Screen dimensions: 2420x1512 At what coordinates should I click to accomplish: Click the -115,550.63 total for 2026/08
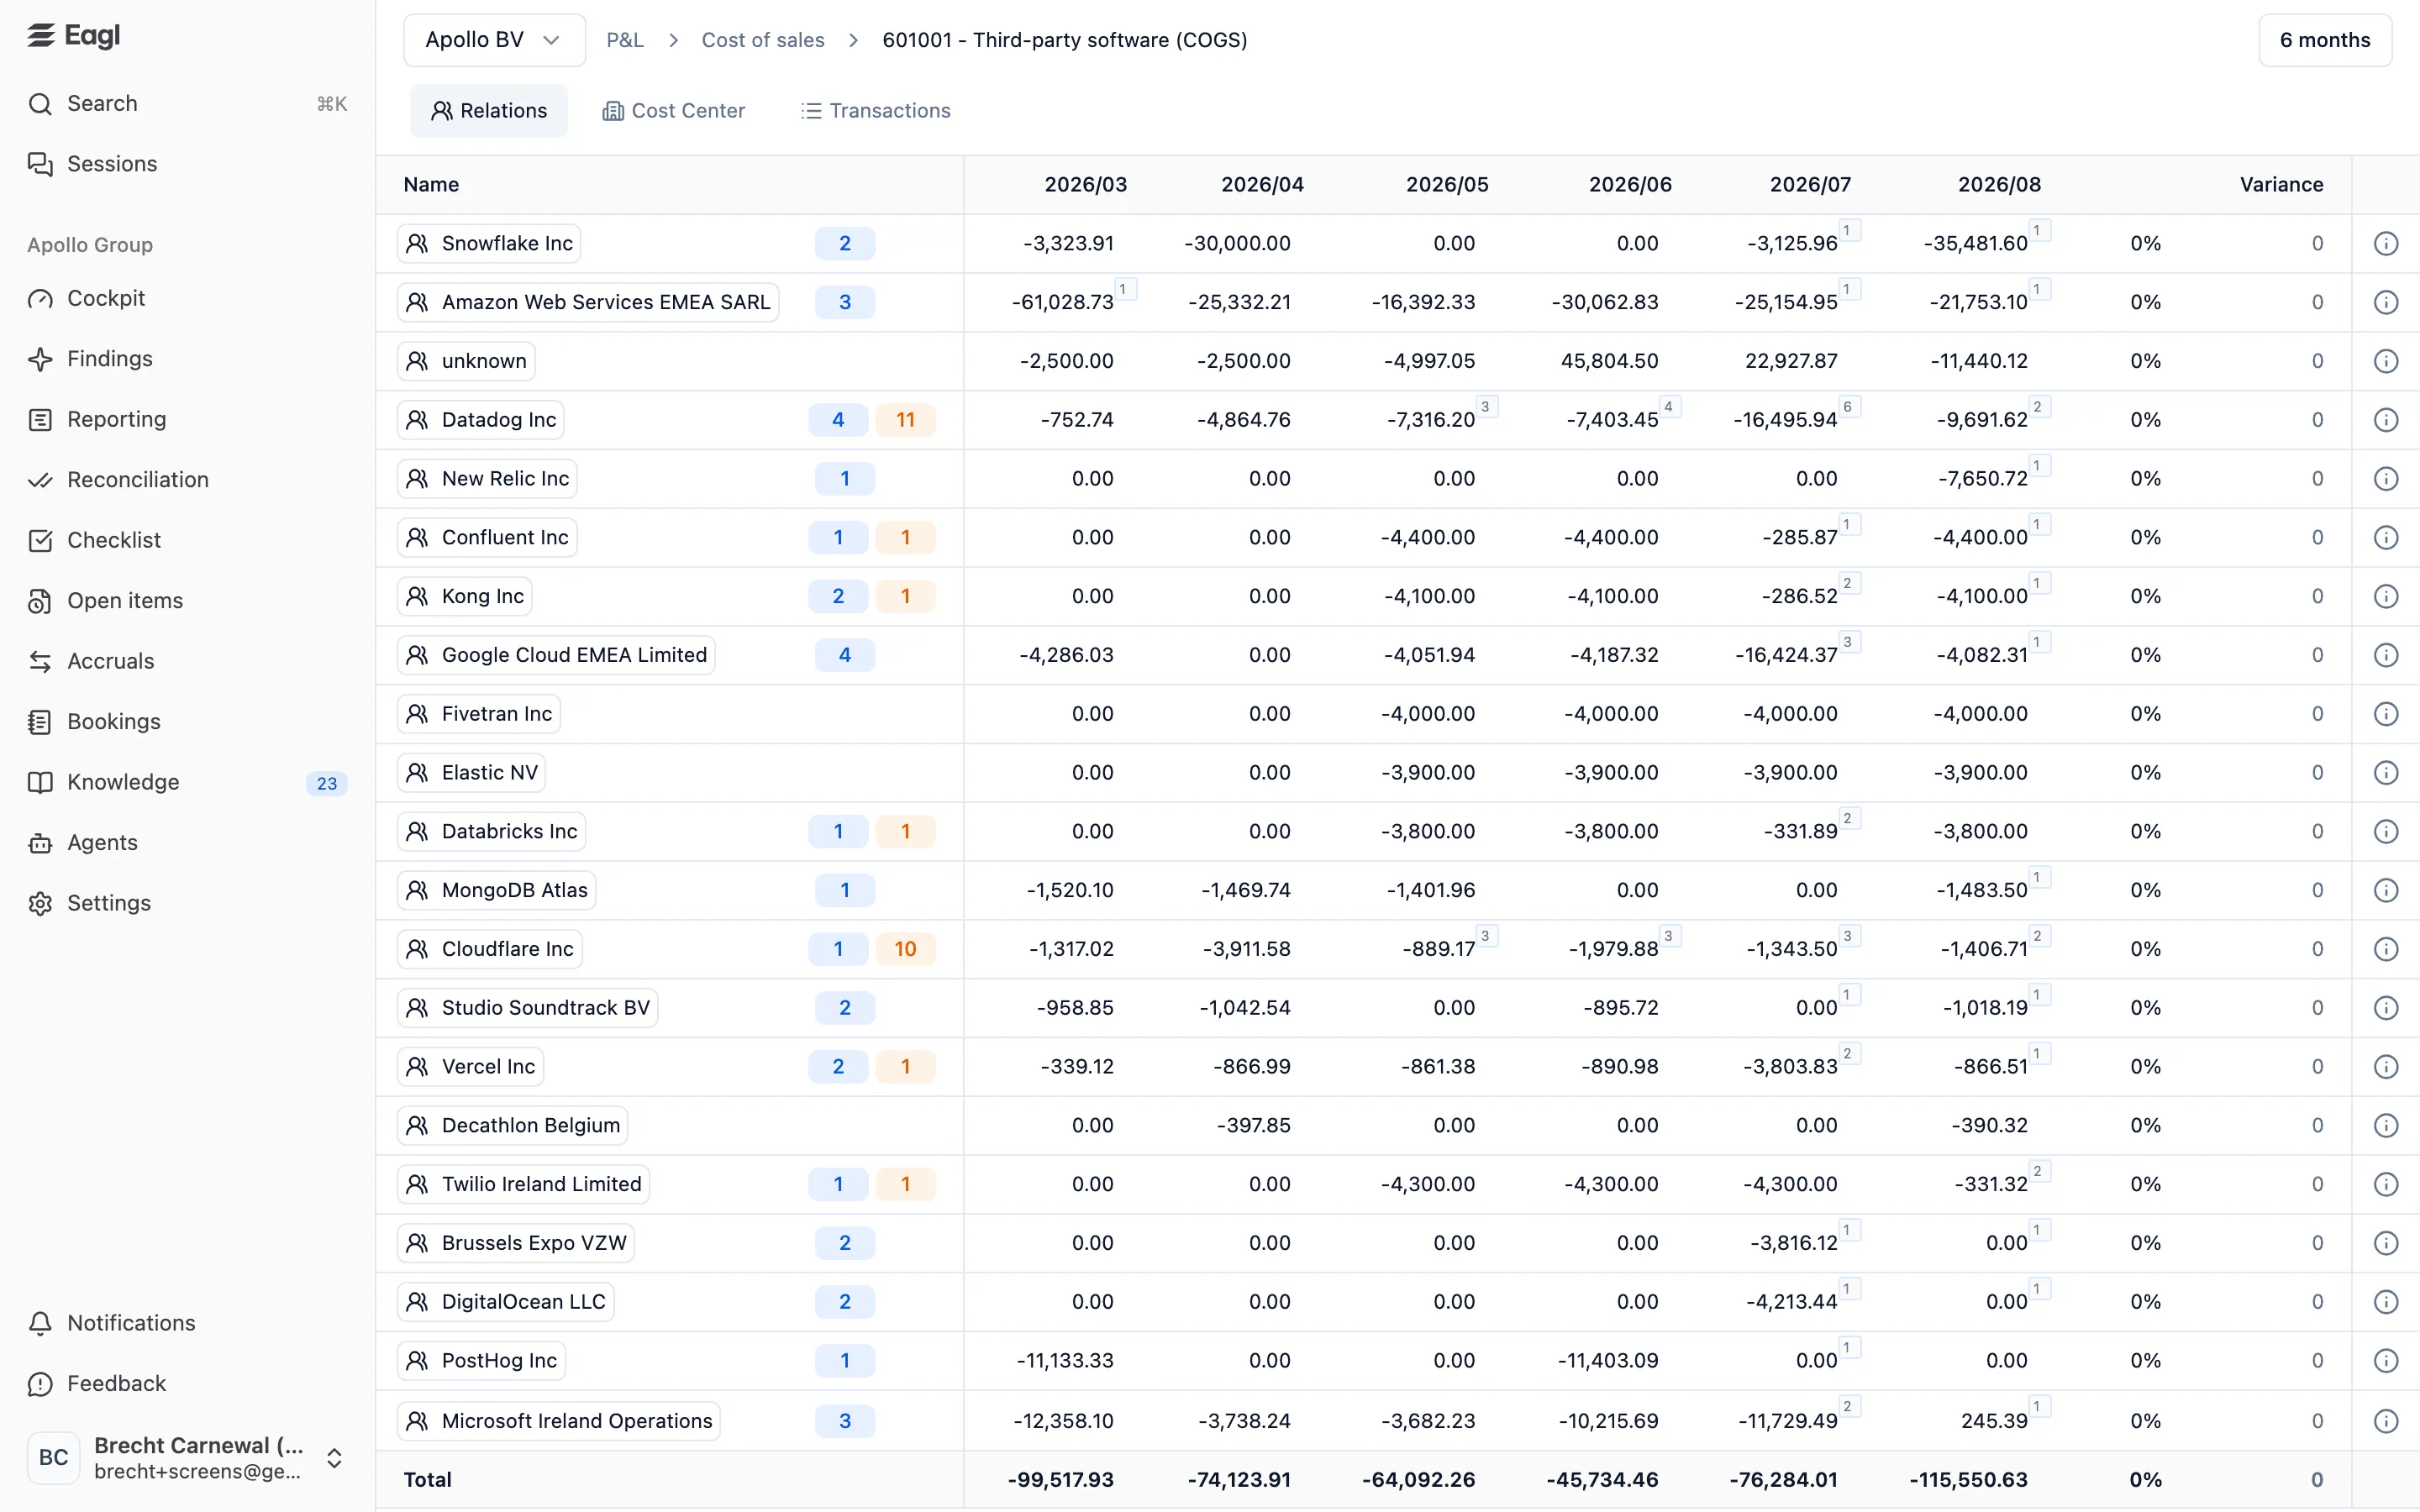[x=1968, y=1480]
